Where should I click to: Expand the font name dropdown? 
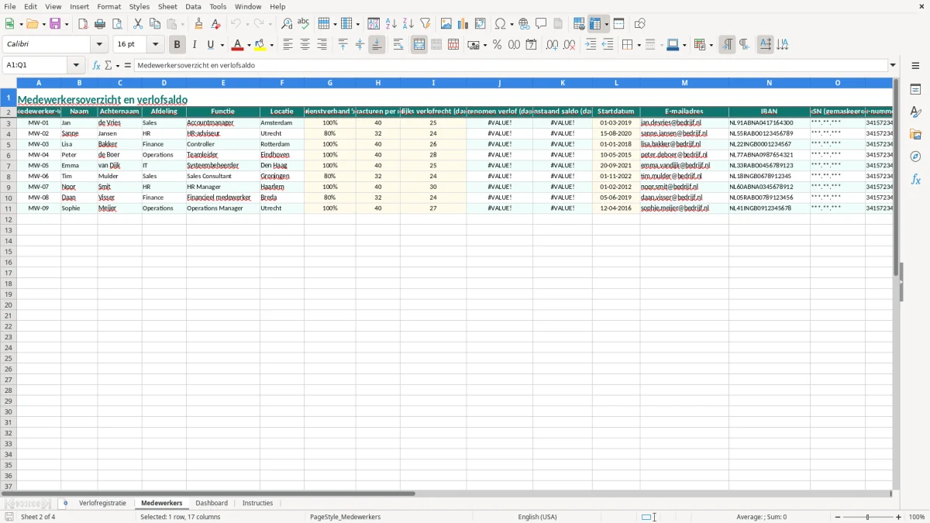click(x=99, y=45)
